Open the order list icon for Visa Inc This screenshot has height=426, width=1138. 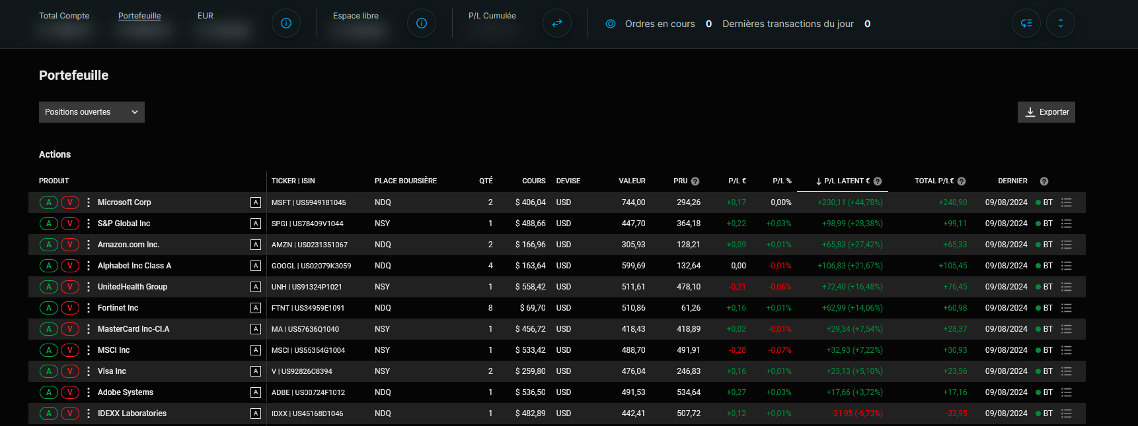click(1066, 371)
